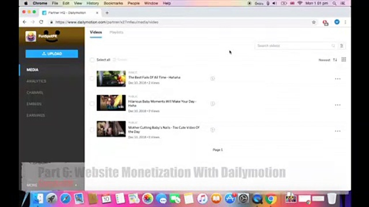Open title 'The Best Fails Of All Time - Hahaha'
Screen dimensions: 369x207
(154, 77)
